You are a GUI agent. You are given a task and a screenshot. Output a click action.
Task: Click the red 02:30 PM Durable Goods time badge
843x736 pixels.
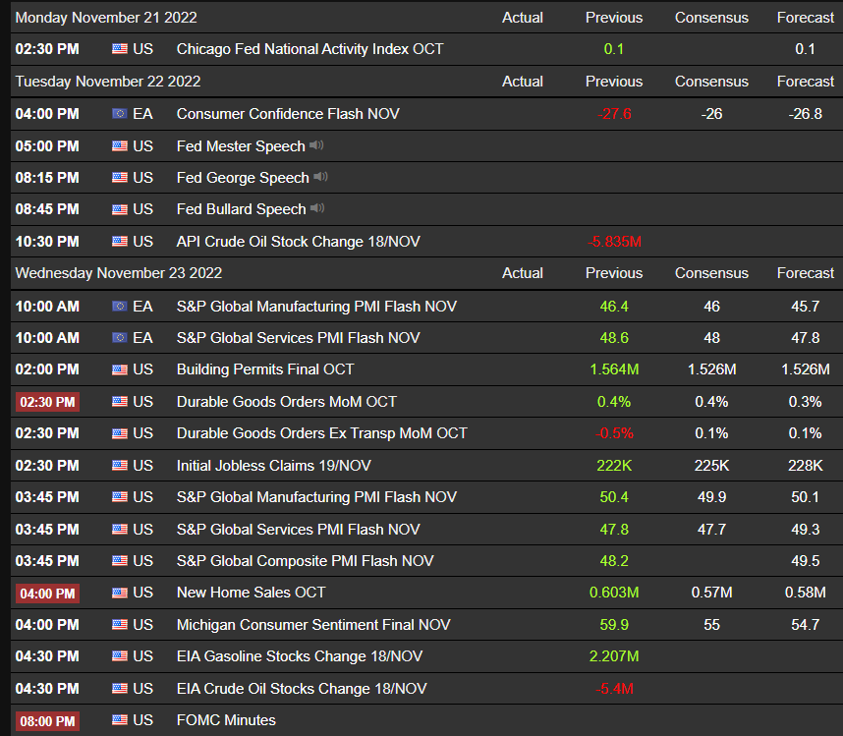(x=47, y=402)
